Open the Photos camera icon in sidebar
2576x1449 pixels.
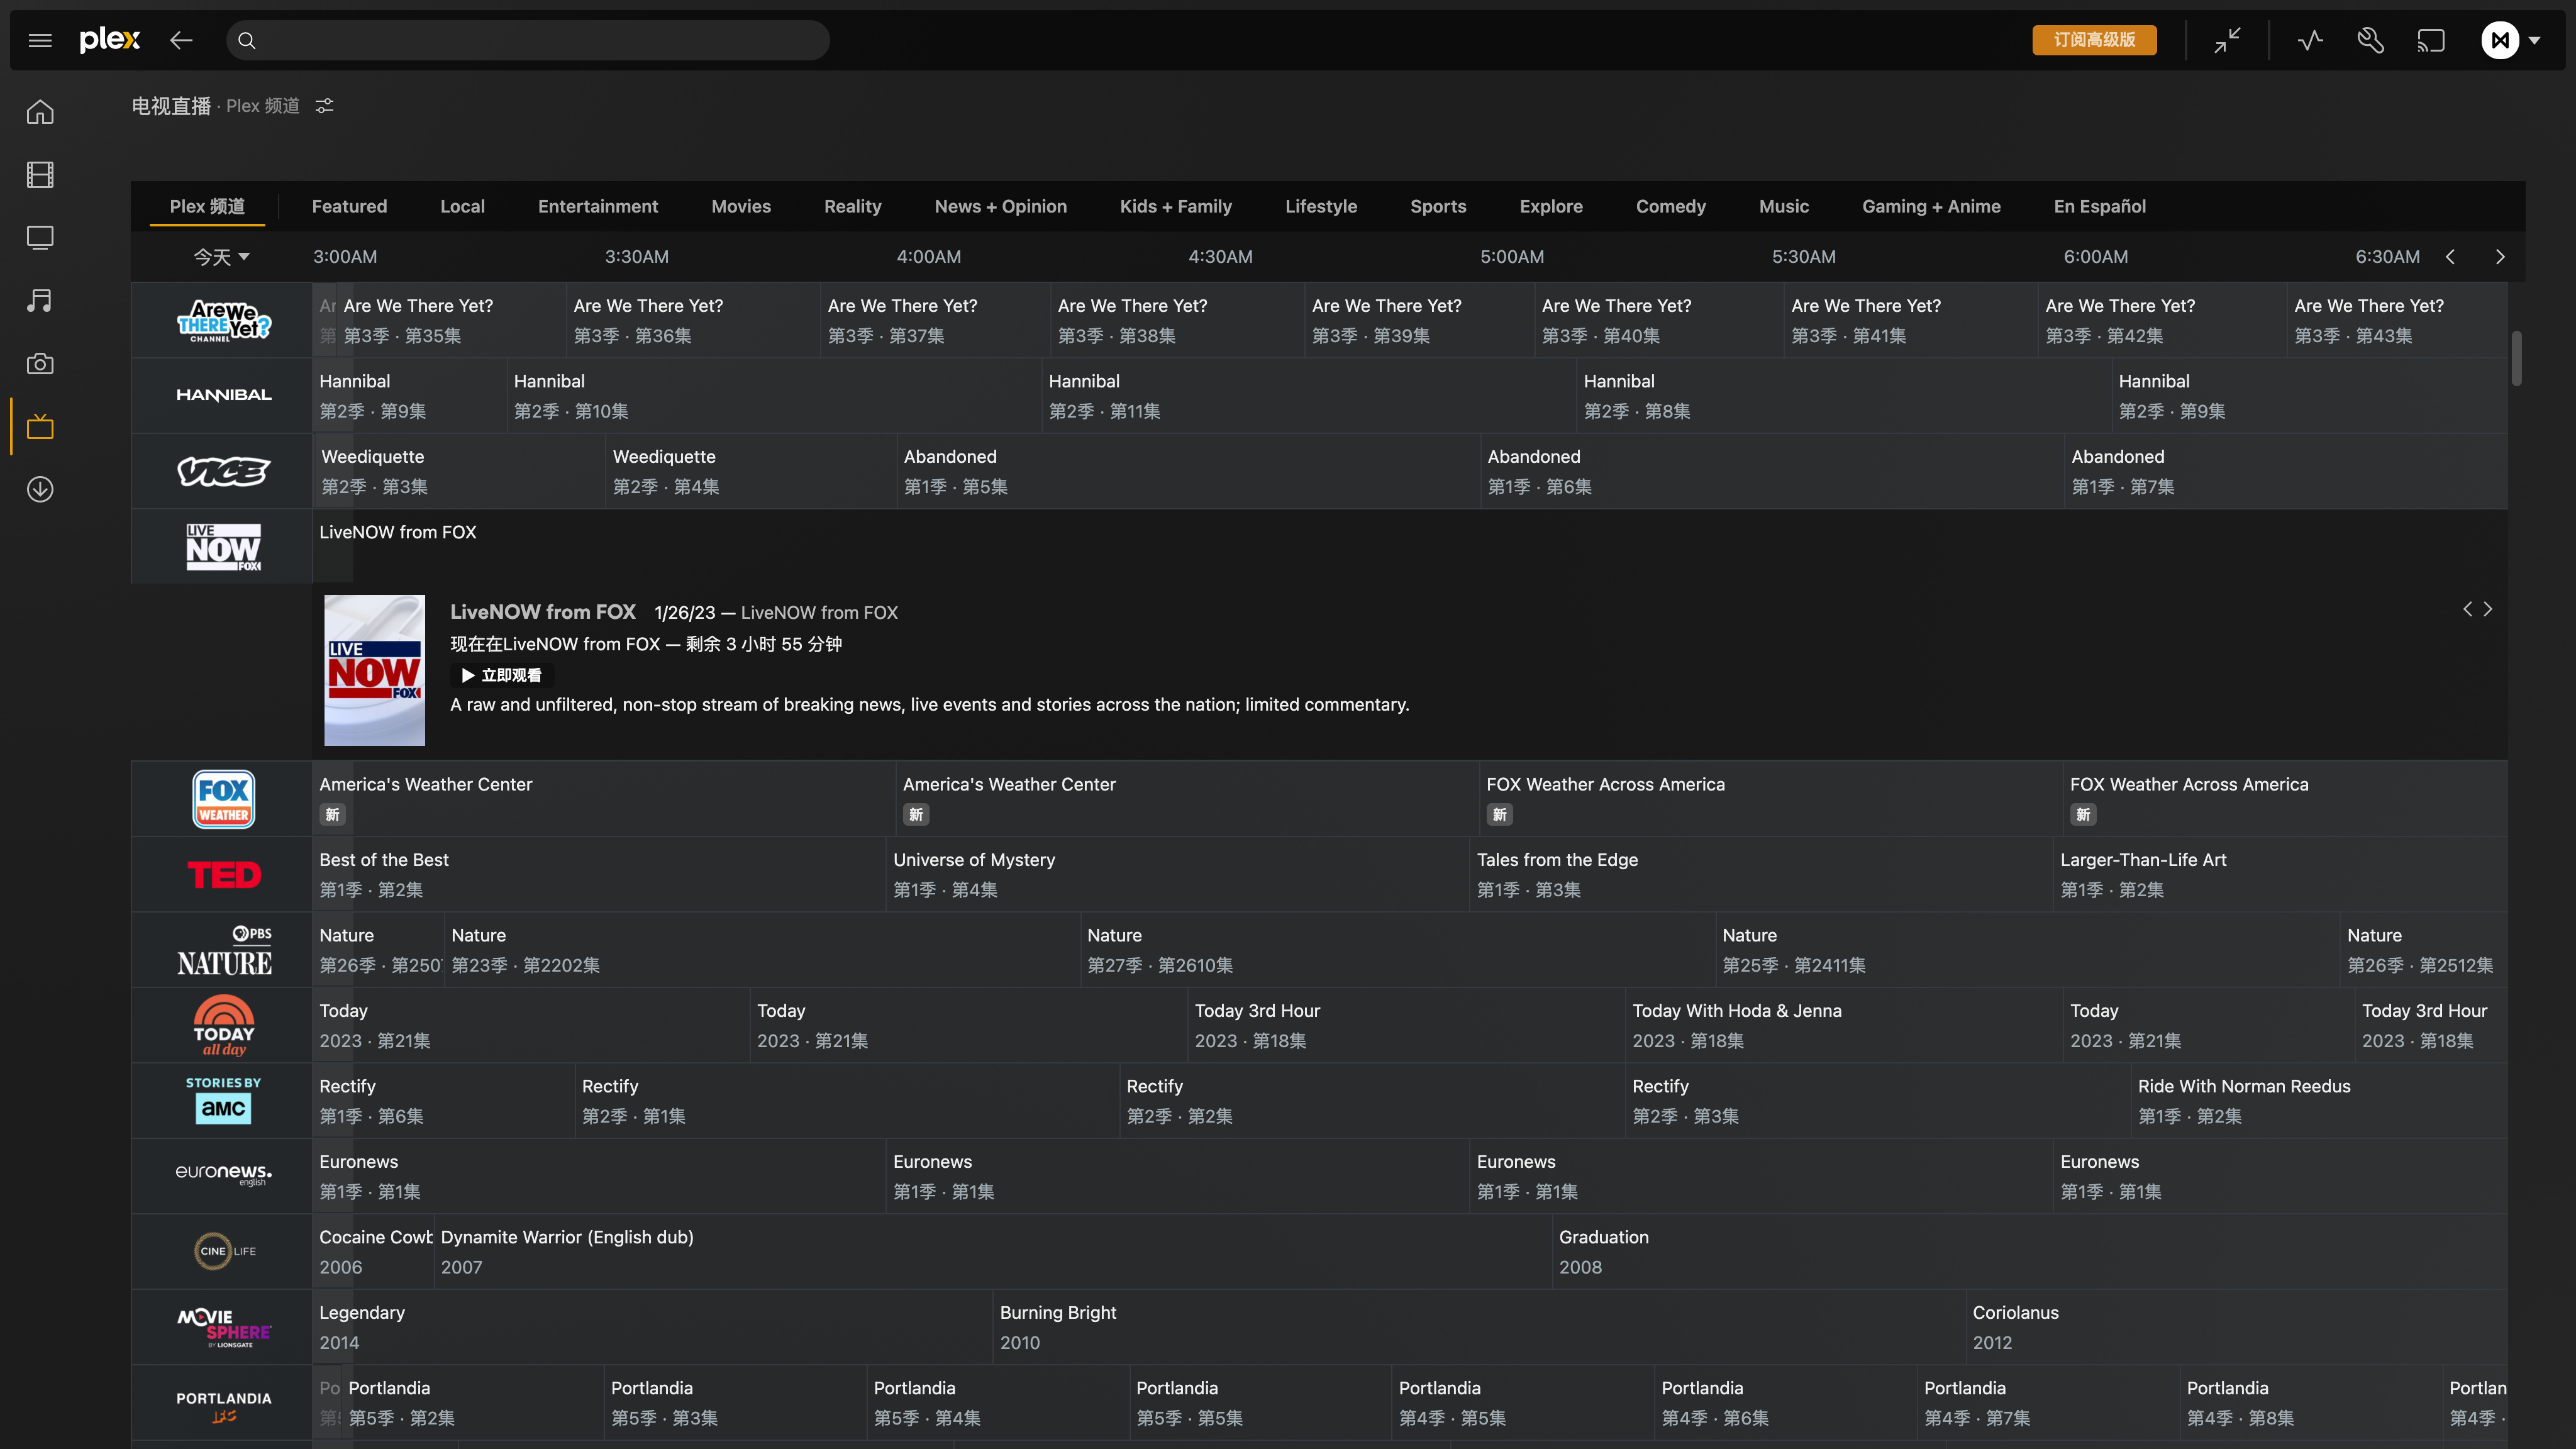pos(40,364)
